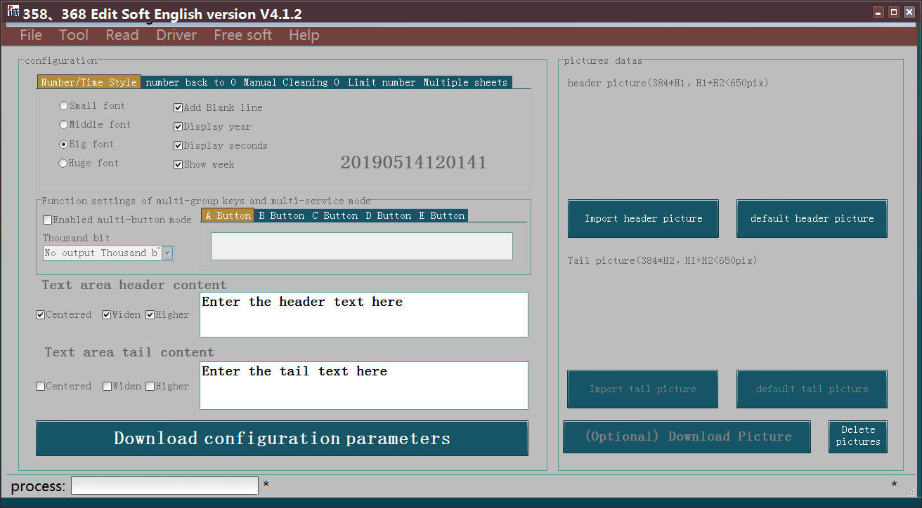Expand the Thousand bit dropdown
The image size is (922, 508).
coord(167,253)
